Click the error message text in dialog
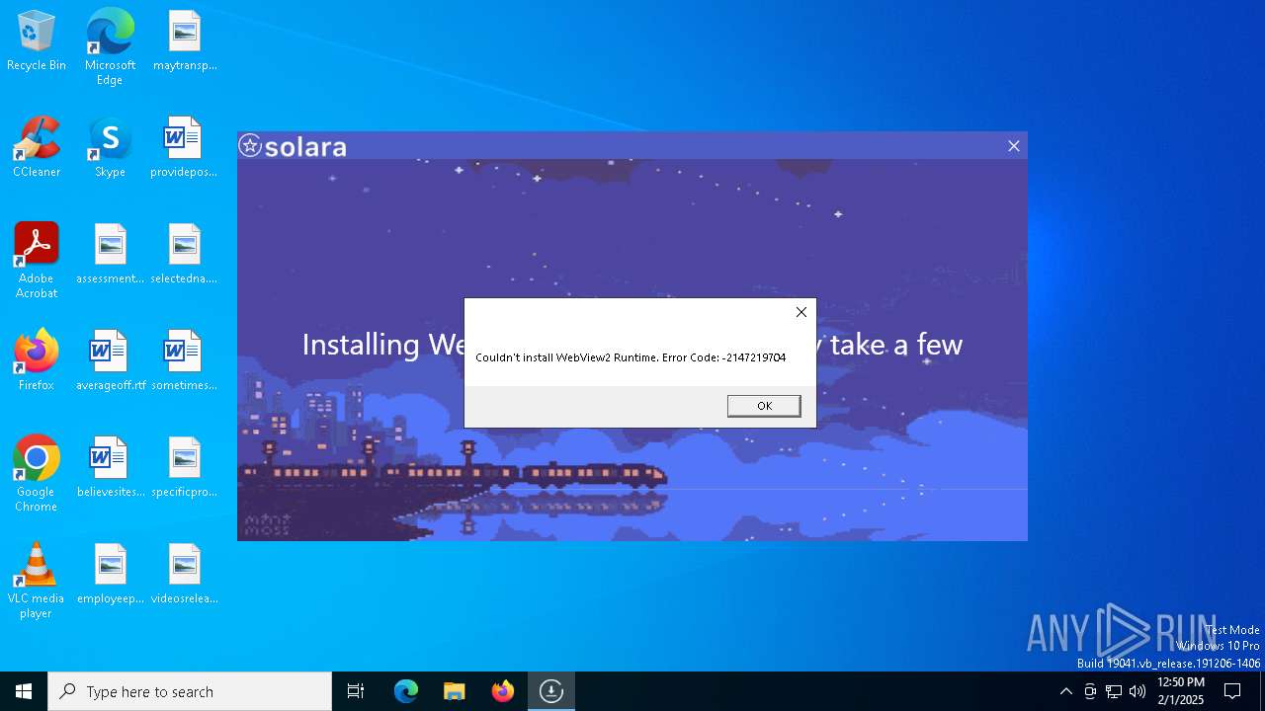Image resolution: width=1265 pixels, height=711 pixels. [x=631, y=357]
